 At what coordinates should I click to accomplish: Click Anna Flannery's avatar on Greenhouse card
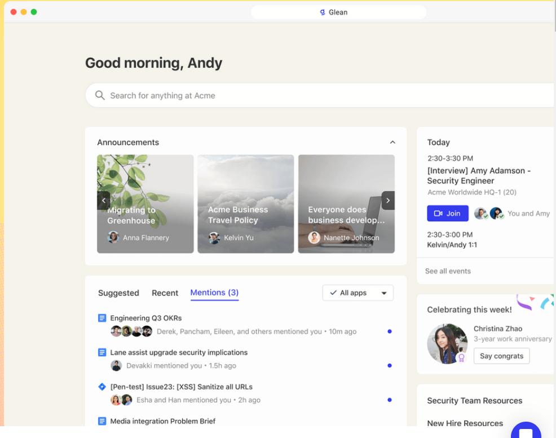(x=113, y=237)
